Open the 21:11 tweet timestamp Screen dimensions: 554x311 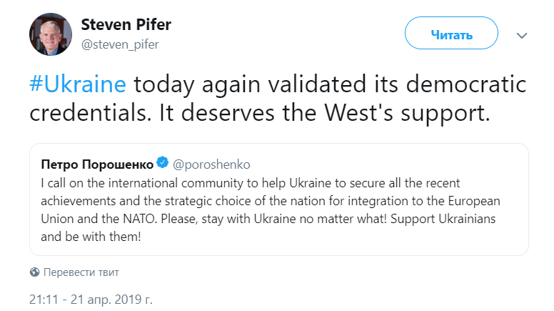(46, 297)
